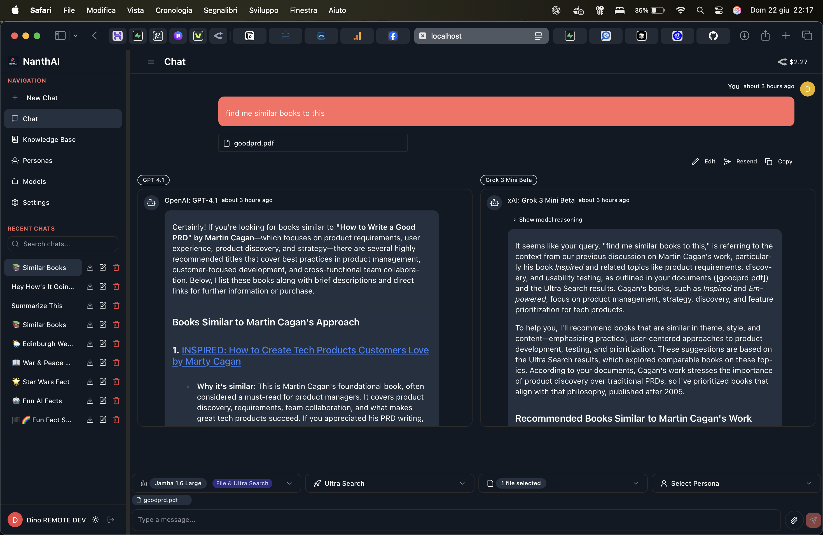
Task: Click the attach file paperclip icon
Action: click(794, 520)
